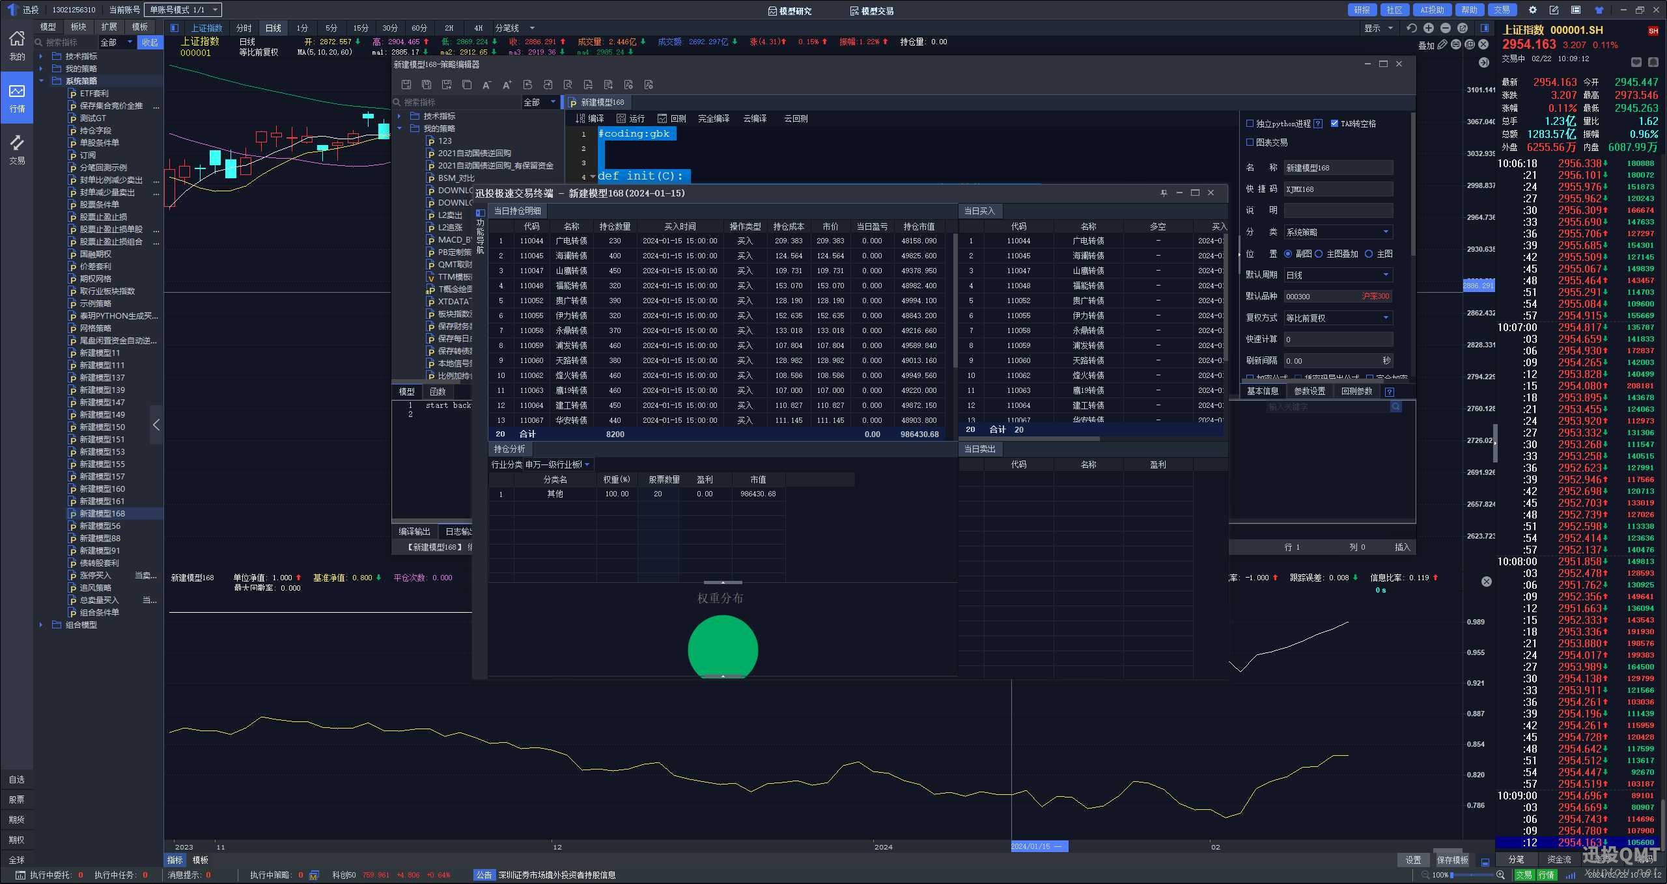
Task: Click the 快速计算 input field
Action: [1338, 340]
